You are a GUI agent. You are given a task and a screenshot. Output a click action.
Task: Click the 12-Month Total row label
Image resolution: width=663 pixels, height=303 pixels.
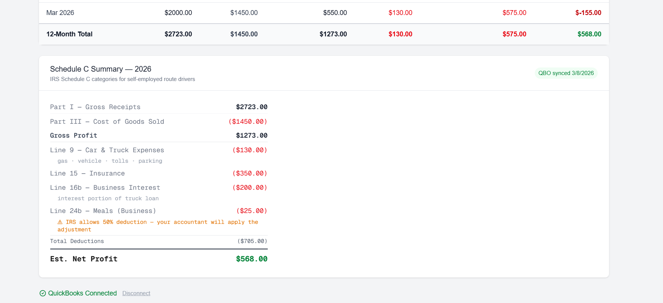69,34
